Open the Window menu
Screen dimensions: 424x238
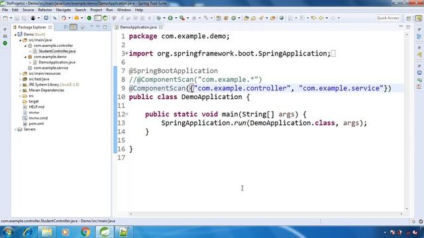[x=124, y=10]
